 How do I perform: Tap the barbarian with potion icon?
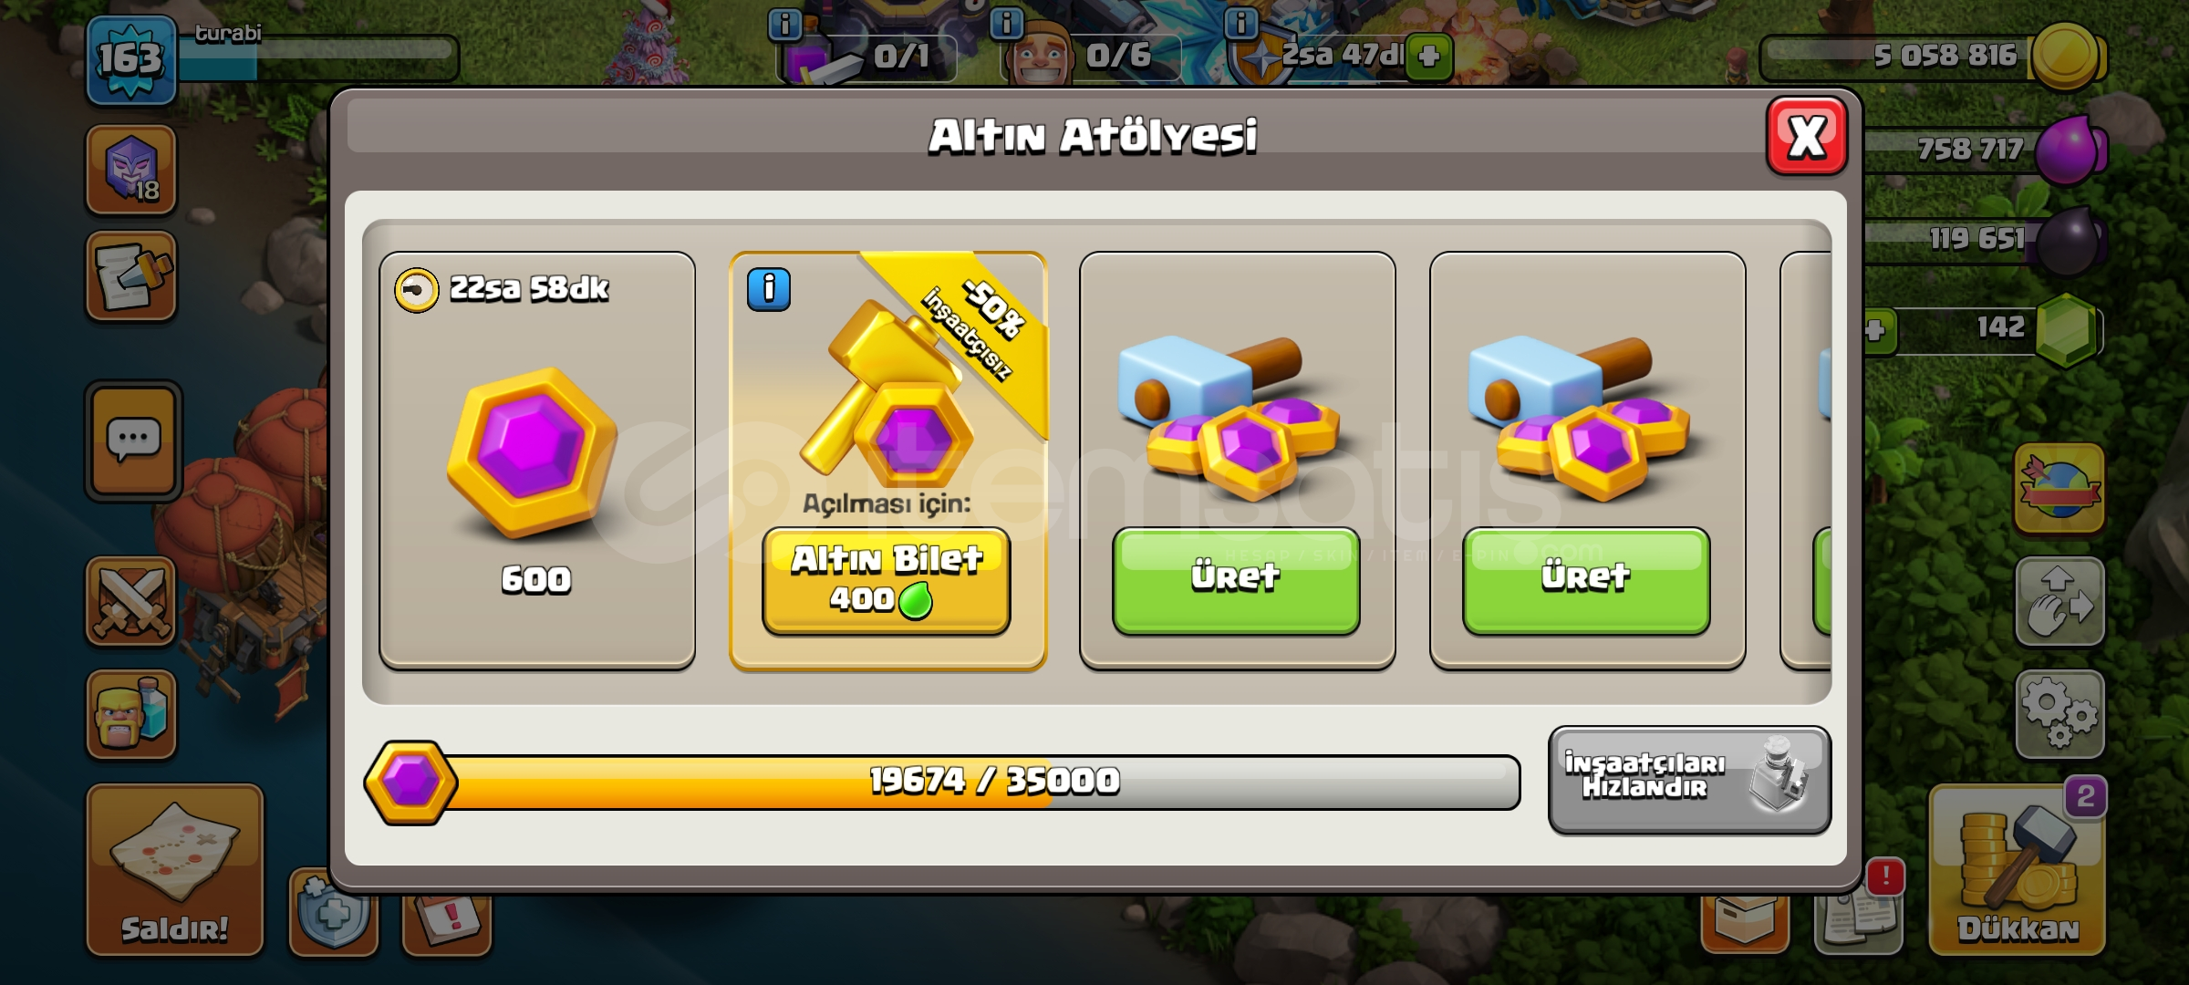click(x=131, y=714)
